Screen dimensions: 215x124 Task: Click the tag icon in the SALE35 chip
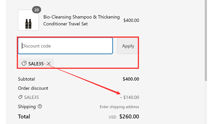click(x=24, y=64)
